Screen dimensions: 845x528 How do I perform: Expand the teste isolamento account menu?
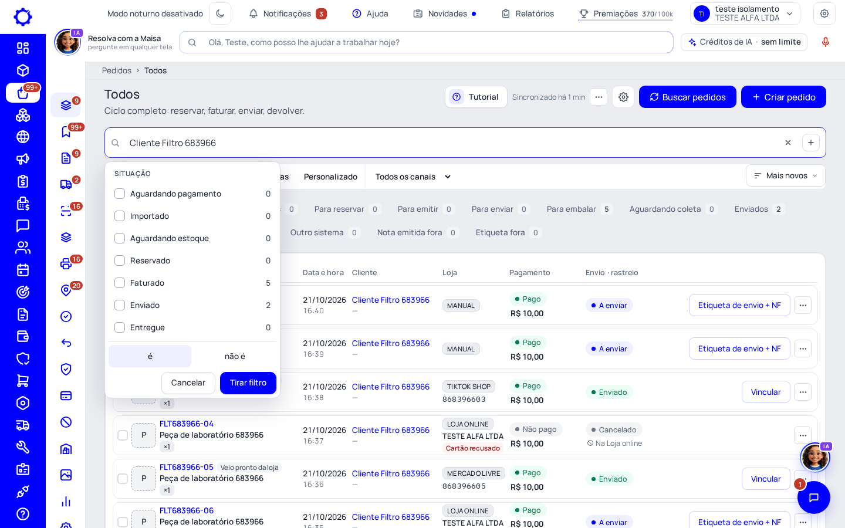pyautogui.click(x=745, y=13)
